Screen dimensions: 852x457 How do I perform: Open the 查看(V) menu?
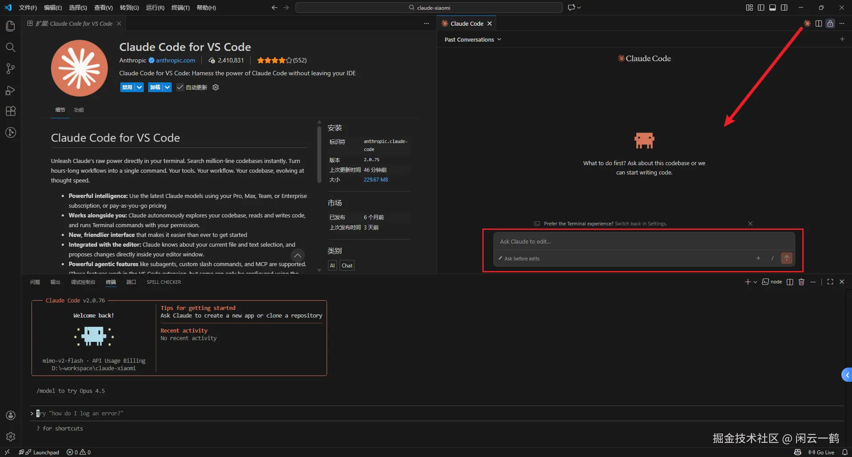(103, 8)
